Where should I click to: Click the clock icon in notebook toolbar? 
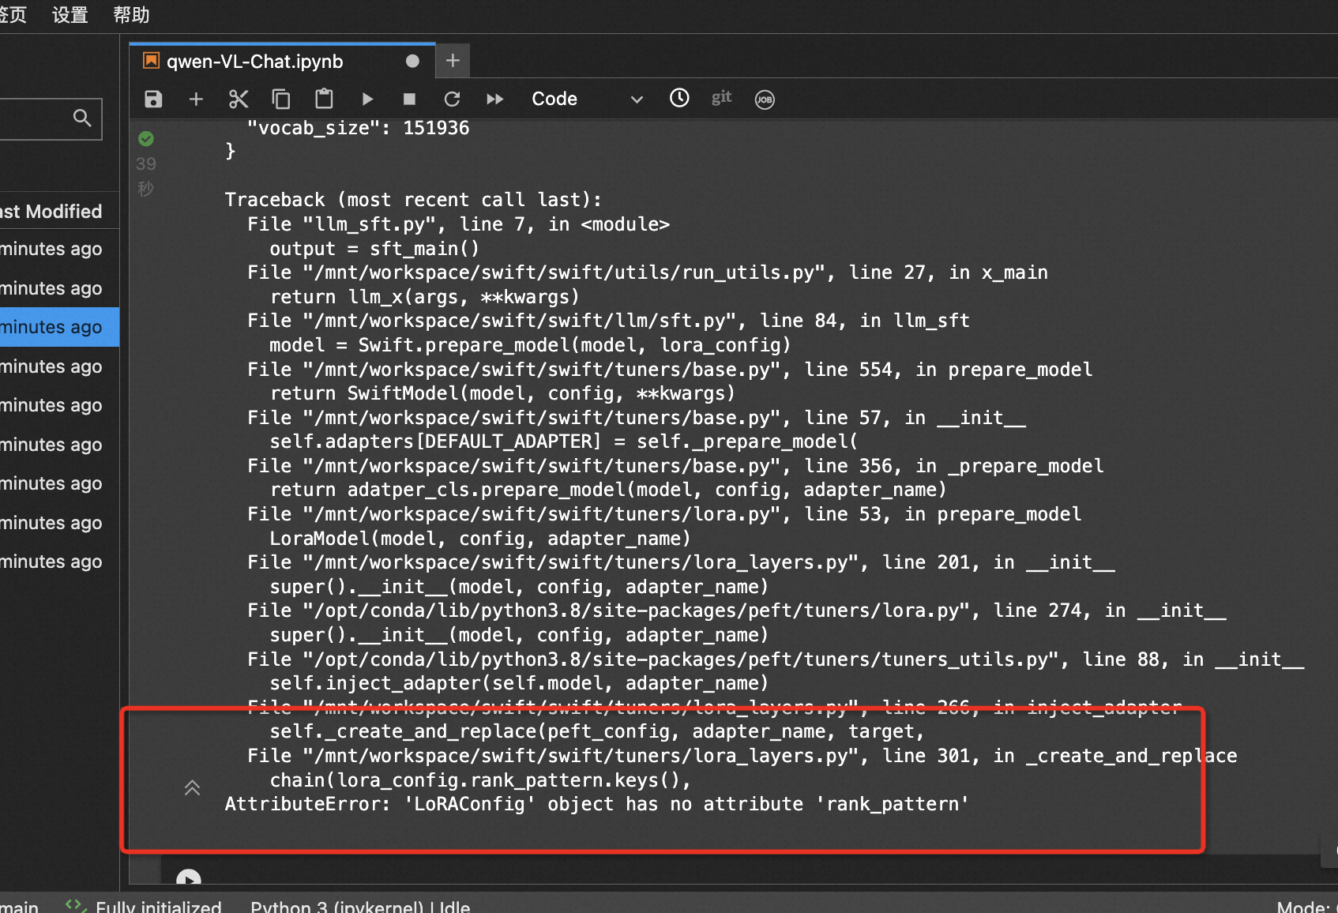[679, 98]
